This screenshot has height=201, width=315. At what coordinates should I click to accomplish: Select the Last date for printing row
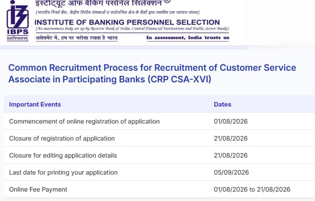159,172
